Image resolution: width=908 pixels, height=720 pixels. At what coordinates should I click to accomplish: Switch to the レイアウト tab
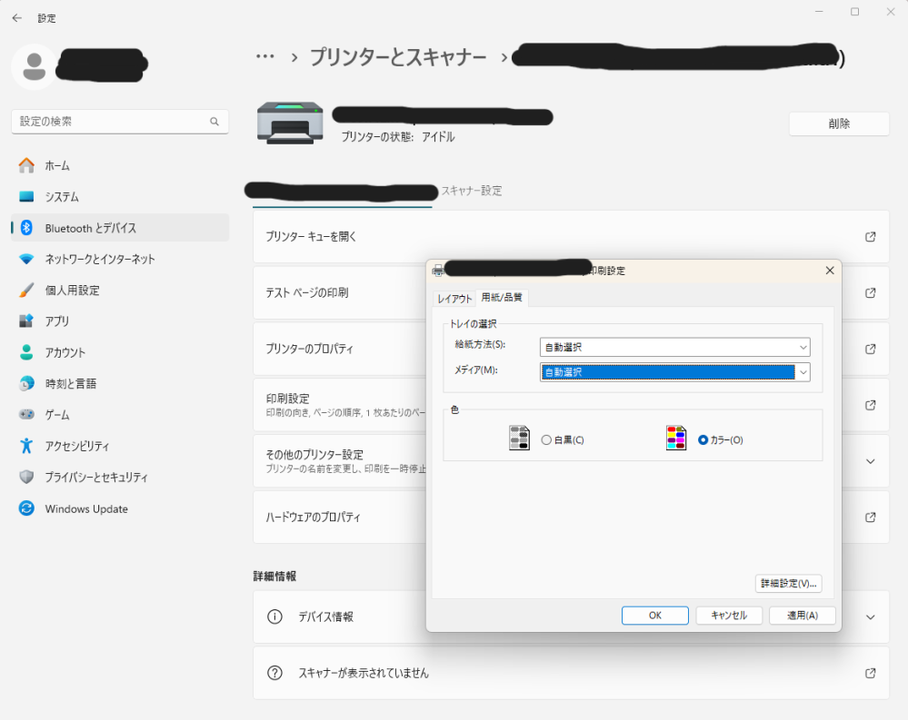click(454, 298)
